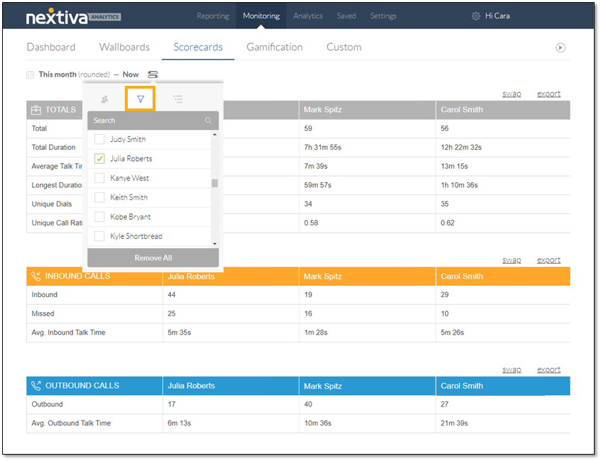Screen dimensions: 601x461
Task: Click export link above Inbound Calls table
Action: (548, 260)
